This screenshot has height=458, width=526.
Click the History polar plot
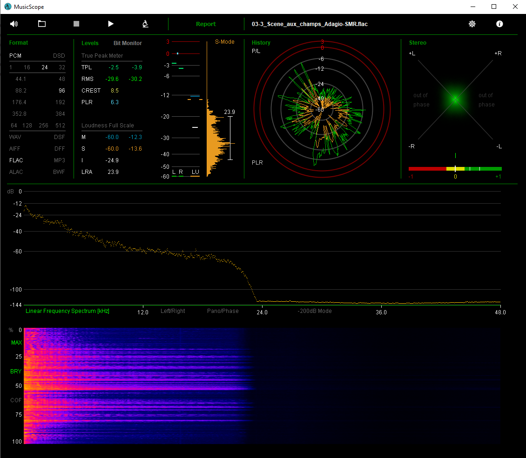tap(322, 108)
